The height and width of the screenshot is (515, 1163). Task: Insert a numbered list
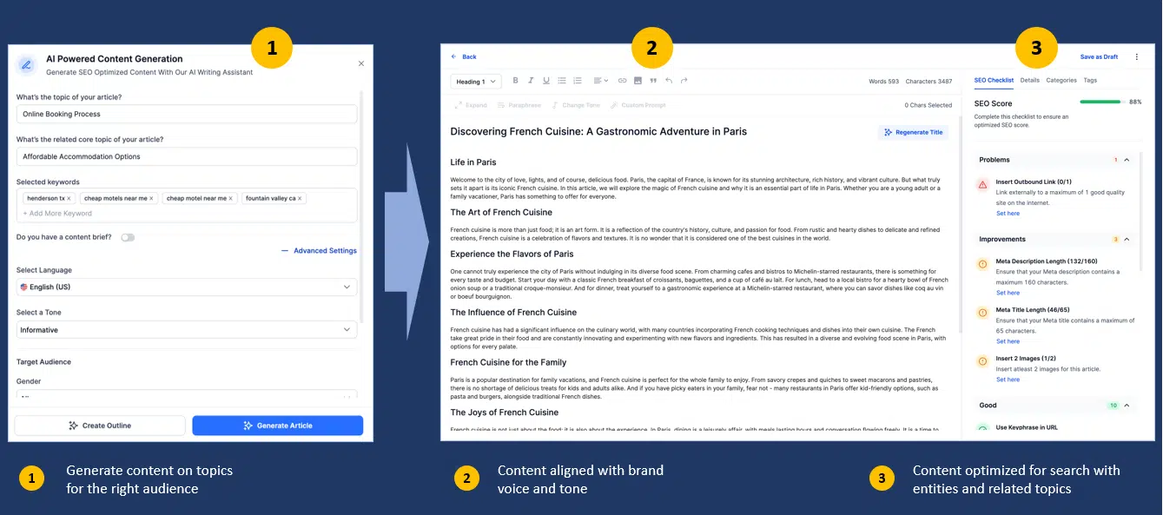point(577,81)
